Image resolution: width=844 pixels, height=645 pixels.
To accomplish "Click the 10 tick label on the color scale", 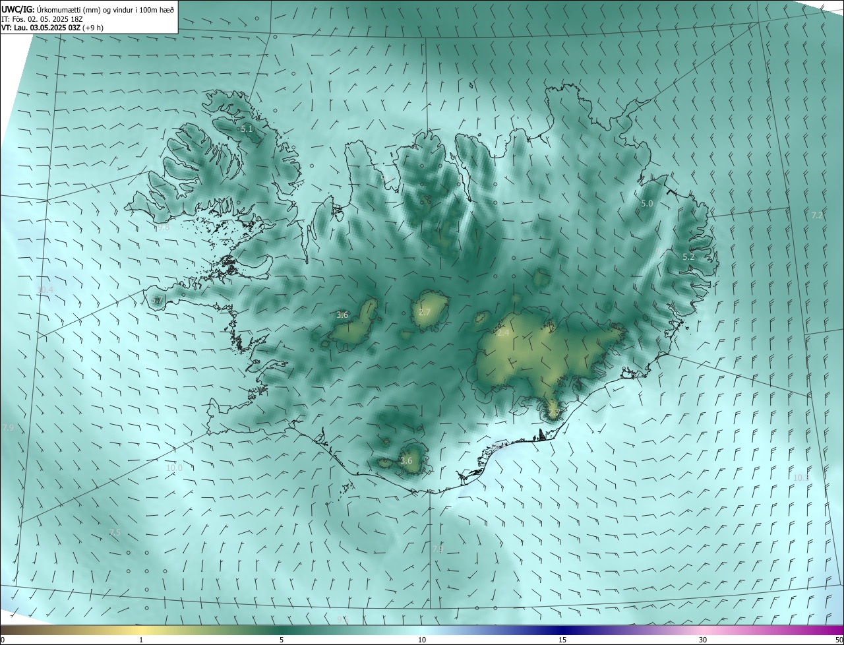I will [x=422, y=640].
